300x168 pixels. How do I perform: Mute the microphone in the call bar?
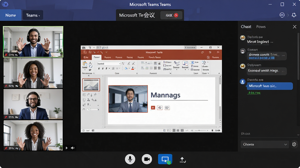(x=130, y=159)
